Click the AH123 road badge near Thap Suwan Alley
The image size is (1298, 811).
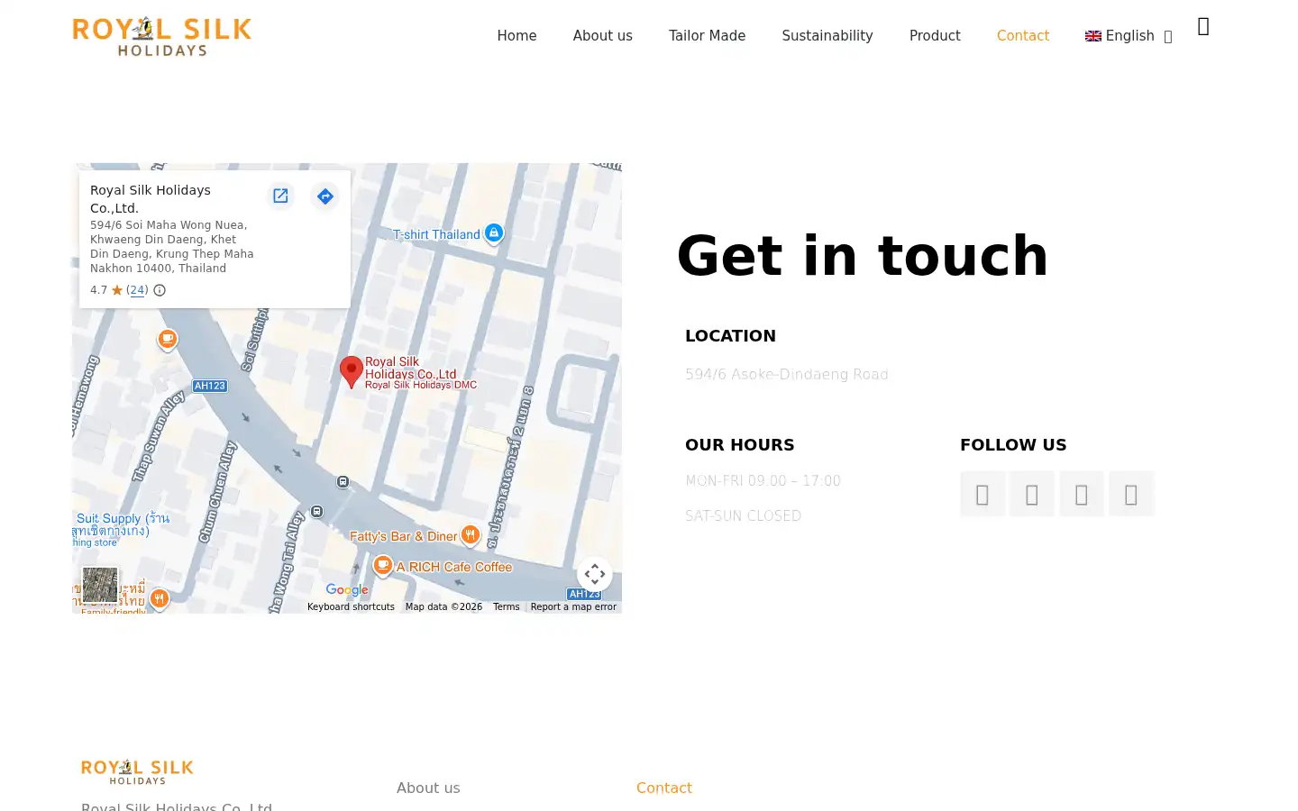(x=210, y=386)
